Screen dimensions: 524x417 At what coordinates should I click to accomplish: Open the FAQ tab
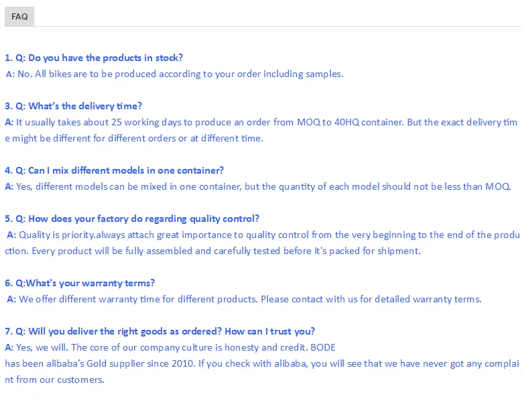[x=19, y=17]
